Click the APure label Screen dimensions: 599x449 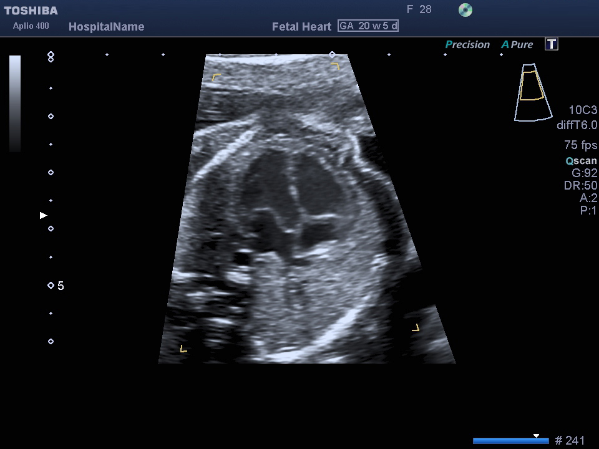pyautogui.click(x=517, y=45)
